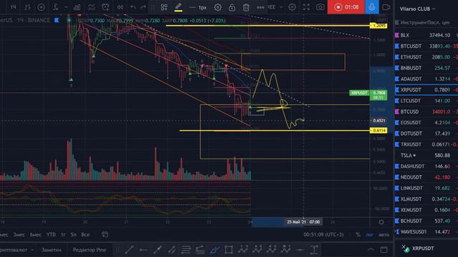This screenshot has height=257, width=458.
Task: Select TRXUSDT in the watchlist
Action: click(427, 144)
